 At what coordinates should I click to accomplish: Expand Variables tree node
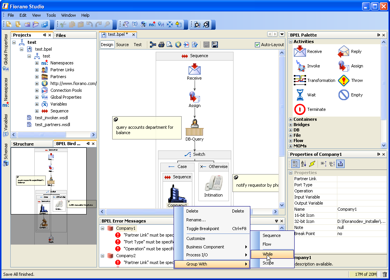point(37,104)
